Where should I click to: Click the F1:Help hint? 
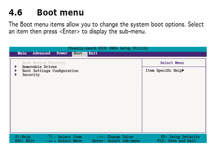tap(23, 137)
